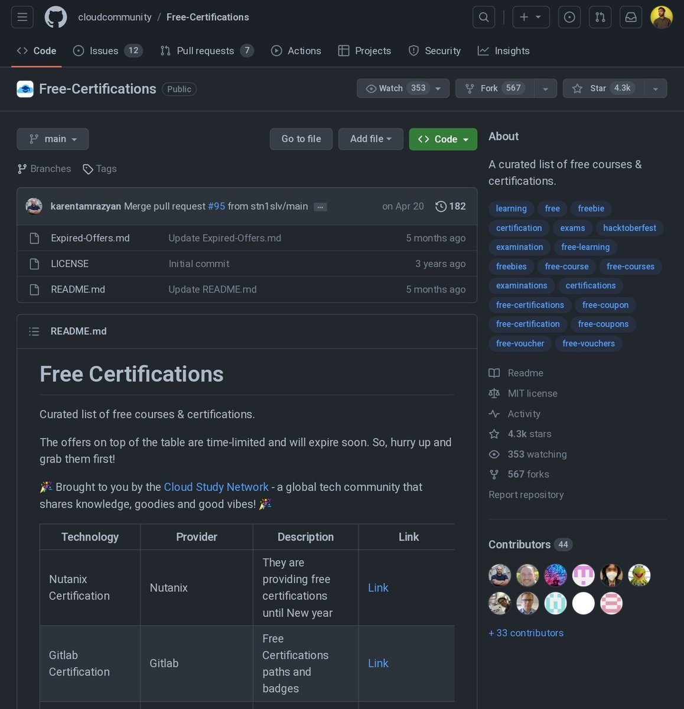684x709 pixels.
Task: Open the Gitlab Certification Link
Action: (x=378, y=664)
